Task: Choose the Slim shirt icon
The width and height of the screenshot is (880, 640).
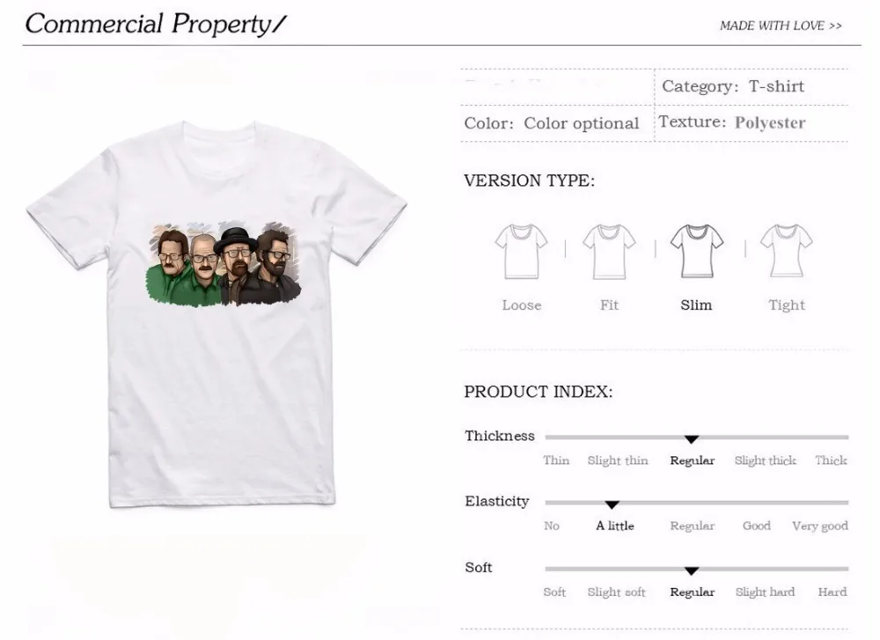Action: click(x=696, y=251)
